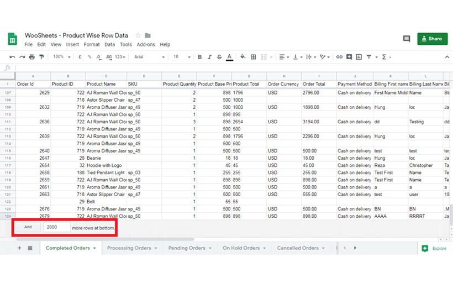The image size is (453, 283).
Task: Open Processing Orders tab dropdown arrow
Action: [x=156, y=248]
